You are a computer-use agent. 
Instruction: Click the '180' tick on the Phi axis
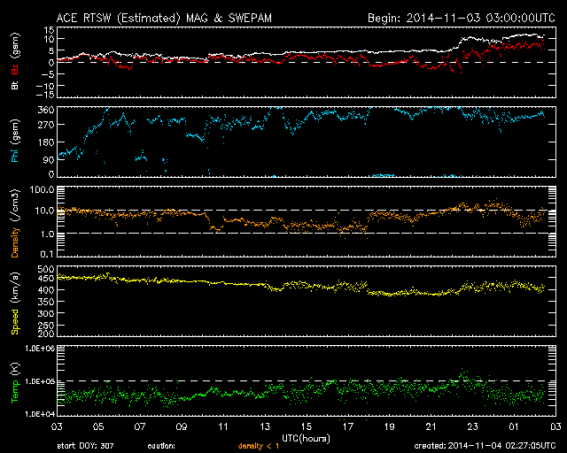(45, 142)
